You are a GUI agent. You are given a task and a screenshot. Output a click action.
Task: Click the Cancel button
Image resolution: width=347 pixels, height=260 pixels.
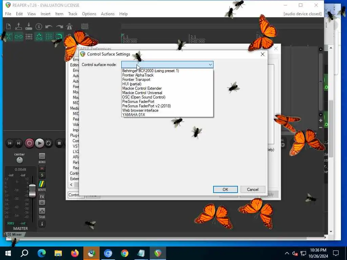[252, 190]
